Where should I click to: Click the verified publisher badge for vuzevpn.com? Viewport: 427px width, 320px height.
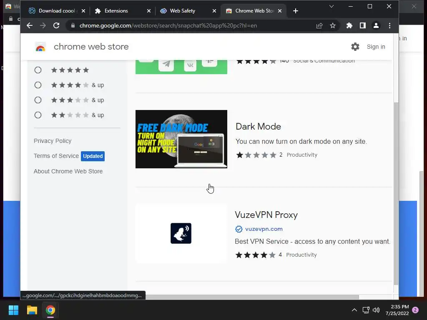pos(239,229)
